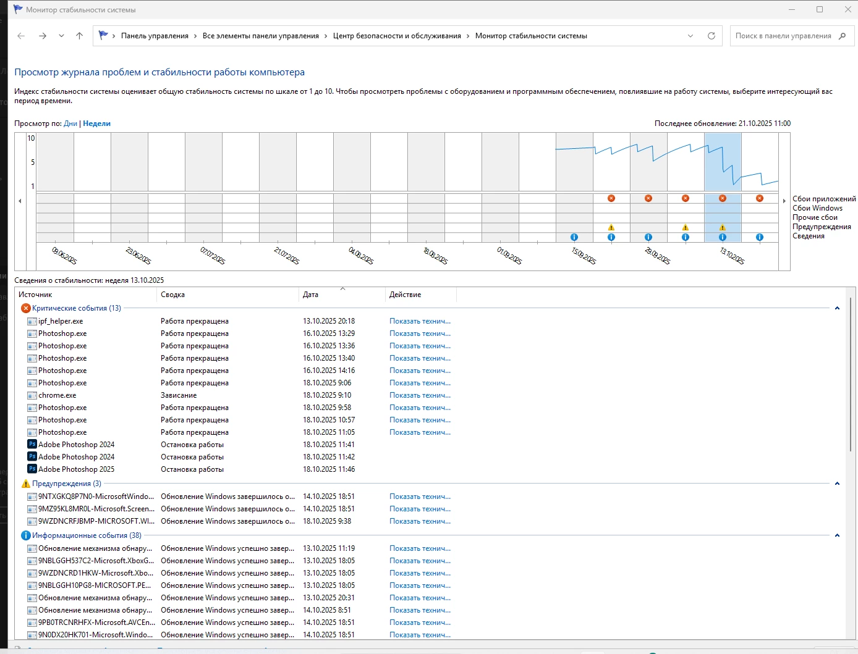This screenshot has width=858, height=654.
Task: Click the rightmost critical event icon in the chart
Action: click(x=760, y=198)
